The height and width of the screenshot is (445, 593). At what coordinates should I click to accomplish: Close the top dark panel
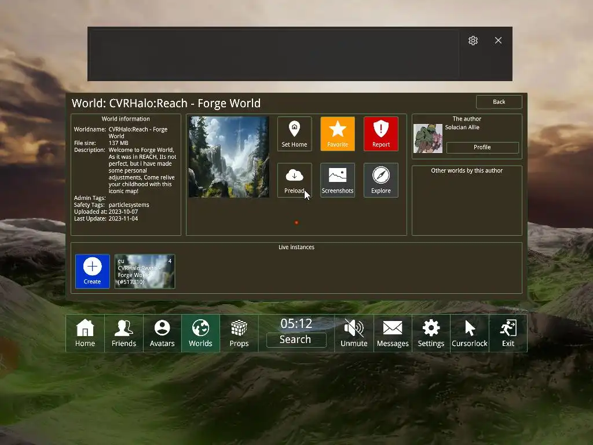(498, 41)
